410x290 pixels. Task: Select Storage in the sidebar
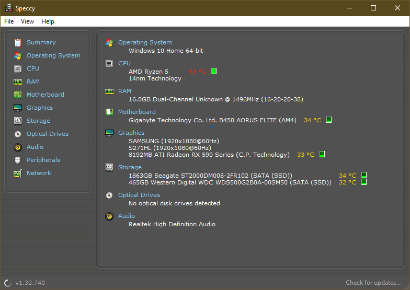(x=38, y=121)
